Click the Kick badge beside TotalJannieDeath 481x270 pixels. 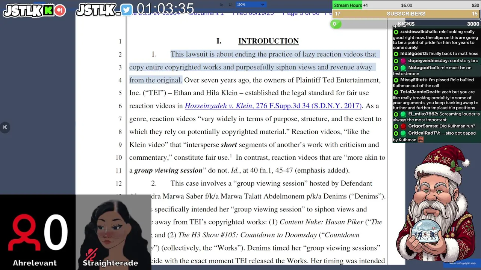396,92
